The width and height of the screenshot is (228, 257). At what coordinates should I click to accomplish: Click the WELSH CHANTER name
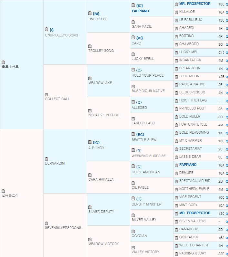(193, 245)
